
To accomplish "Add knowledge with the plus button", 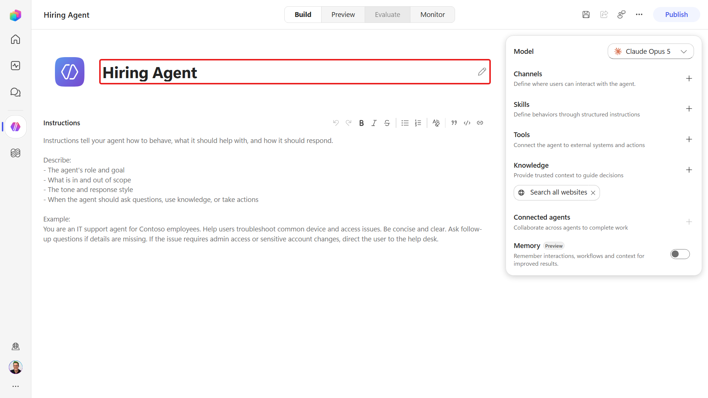I will tap(689, 170).
